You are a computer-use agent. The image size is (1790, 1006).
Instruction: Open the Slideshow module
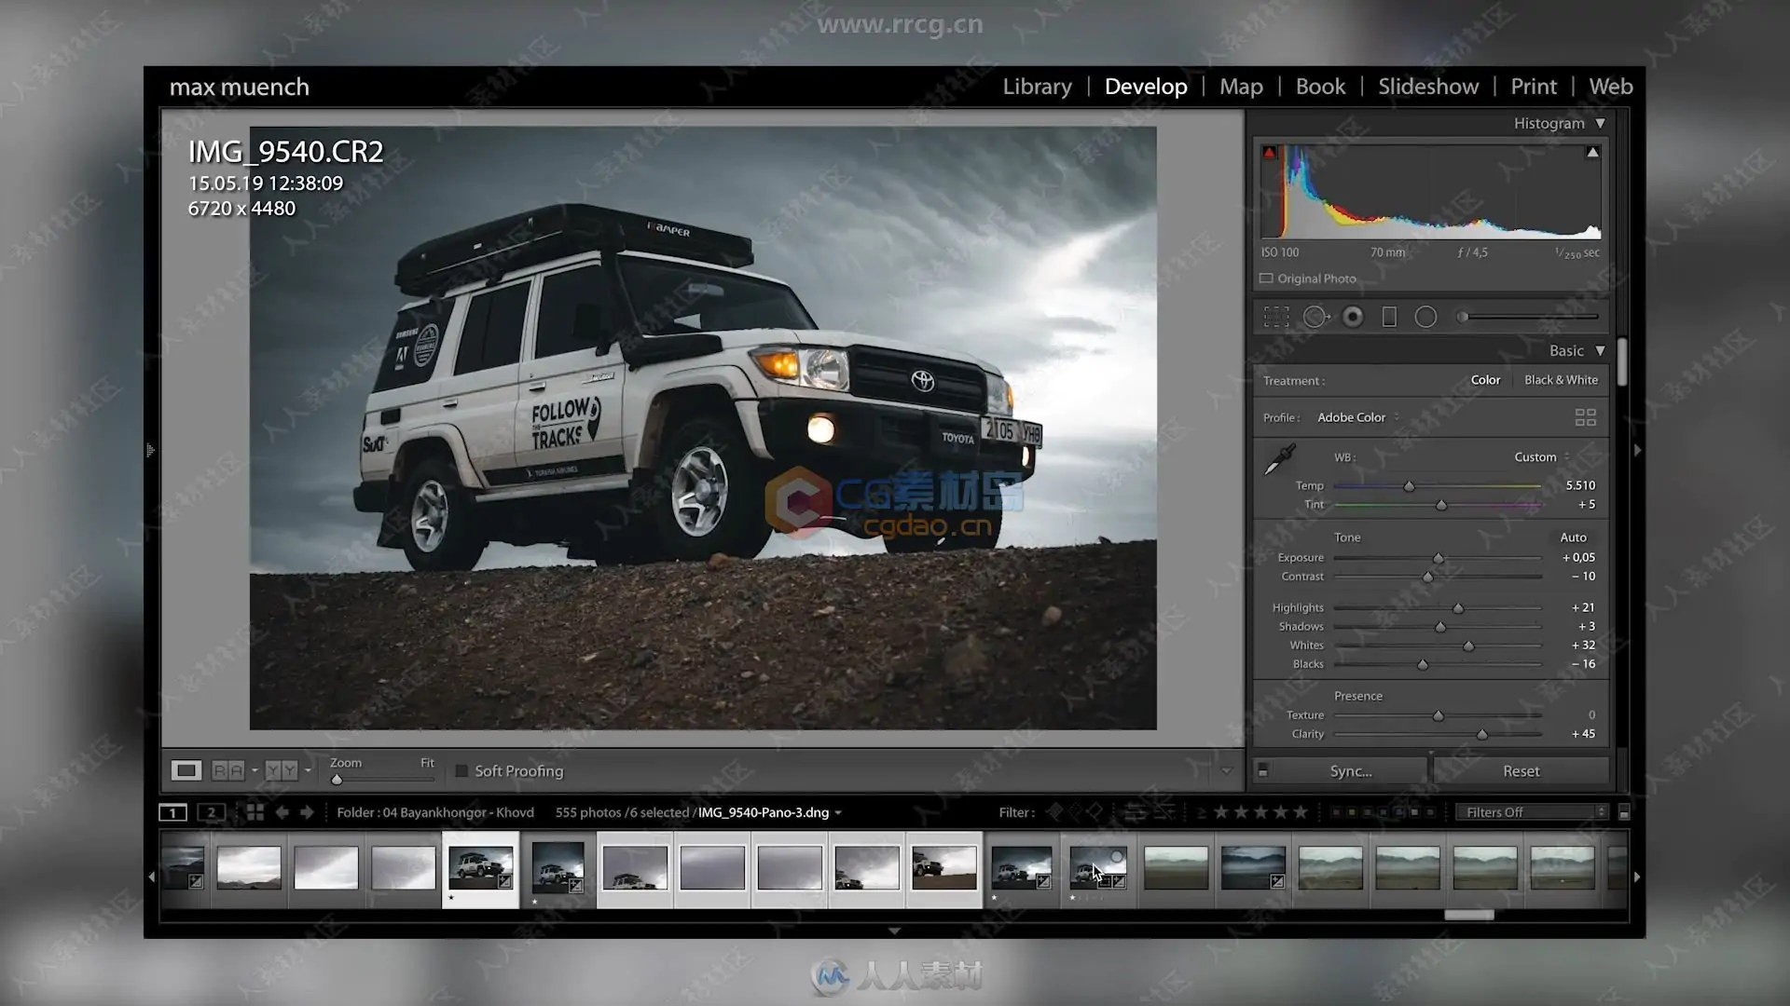pyautogui.click(x=1428, y=87)
